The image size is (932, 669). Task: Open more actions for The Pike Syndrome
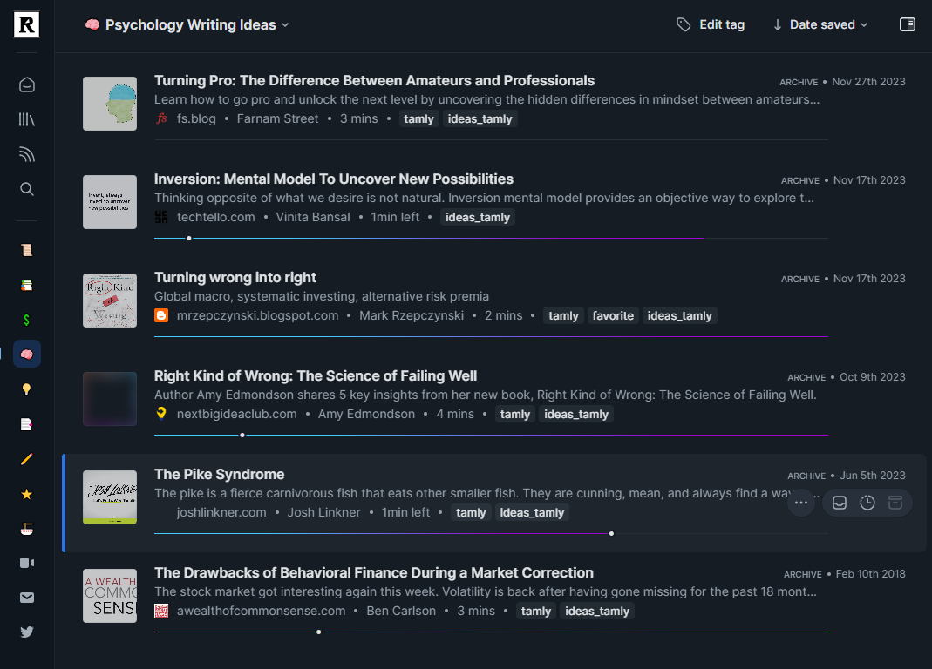point(800,503)
